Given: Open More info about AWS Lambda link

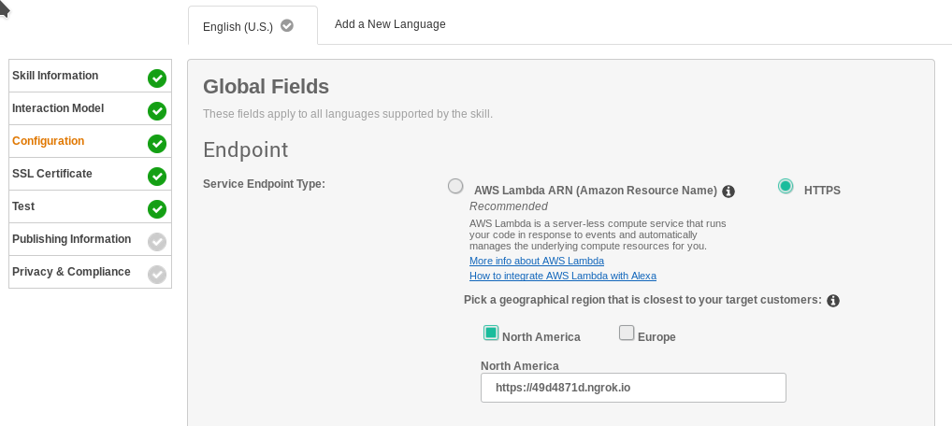Looking at the screenshot, I should pyautogui.click(x=537, y=261).
